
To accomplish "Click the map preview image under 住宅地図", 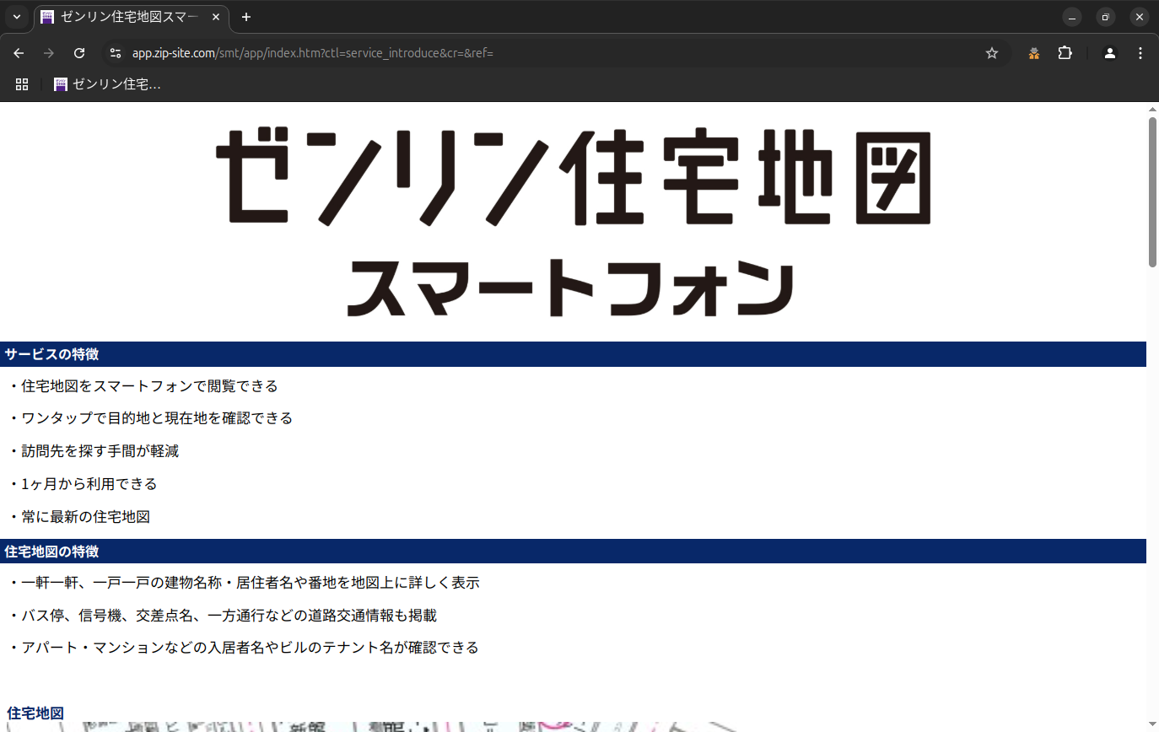I will pyautogui.click(x=405, y=726).
